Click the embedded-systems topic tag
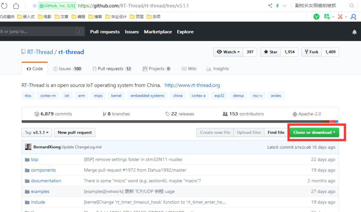Image resolution: width=361 pixels, height=212 pixels. coord(148,96)
